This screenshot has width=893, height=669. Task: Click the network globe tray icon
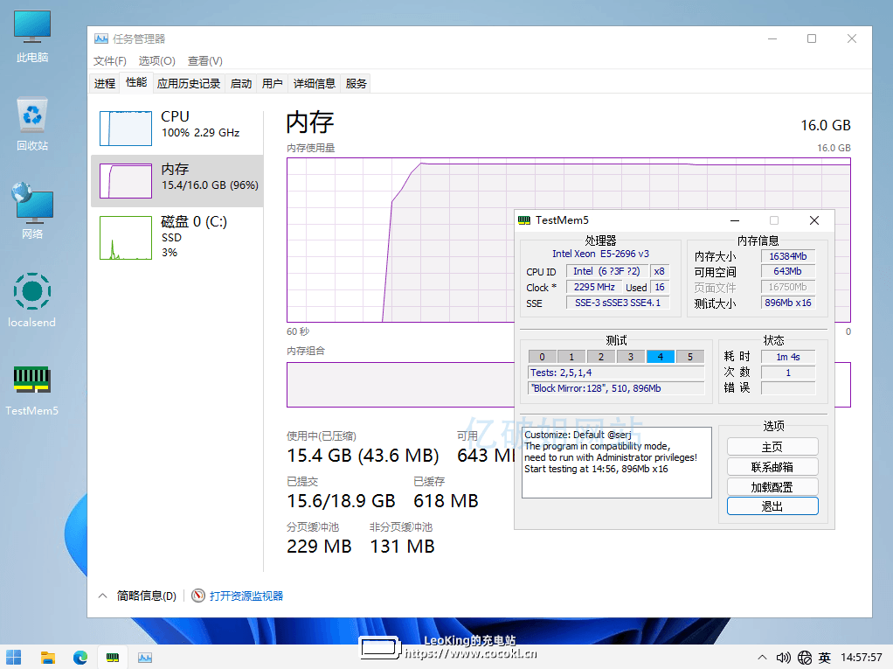click(805, 658)
